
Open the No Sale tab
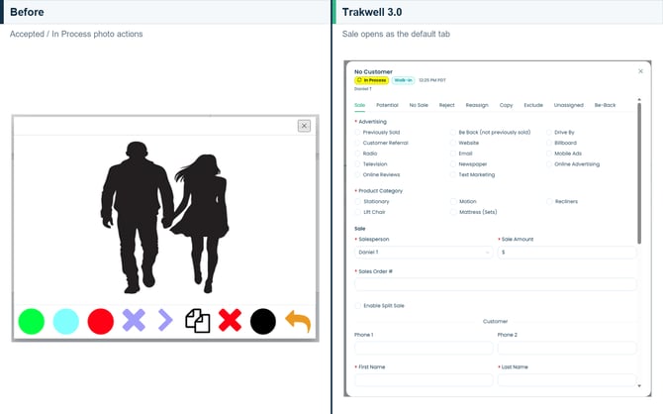click(x=419, y=105)
